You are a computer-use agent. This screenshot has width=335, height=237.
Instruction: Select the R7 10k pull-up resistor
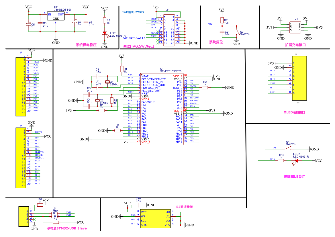222,20
